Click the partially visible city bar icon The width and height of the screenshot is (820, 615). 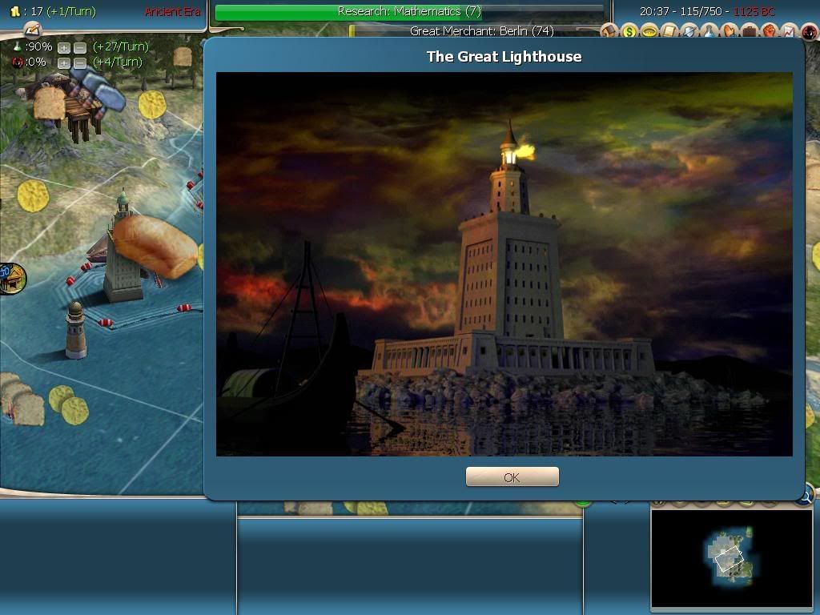pos(12,278)
